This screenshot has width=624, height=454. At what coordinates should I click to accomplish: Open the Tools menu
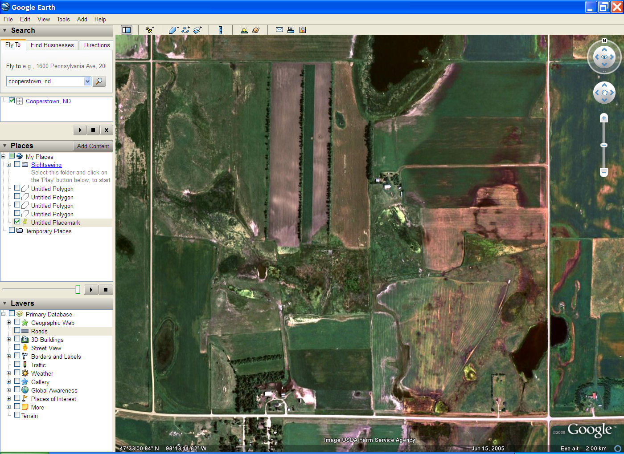63,19
